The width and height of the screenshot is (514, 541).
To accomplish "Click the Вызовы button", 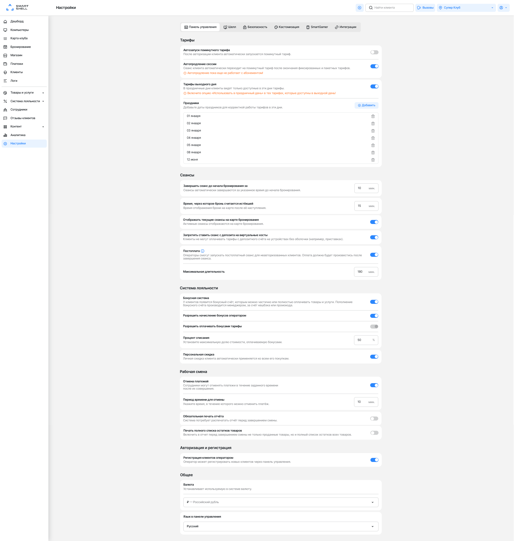I will point(425,8).
